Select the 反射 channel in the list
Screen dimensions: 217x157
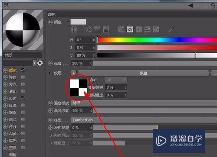(13, 99)
